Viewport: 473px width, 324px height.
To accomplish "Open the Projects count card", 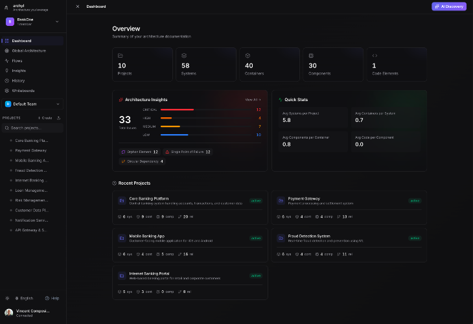I will point(143,64).
